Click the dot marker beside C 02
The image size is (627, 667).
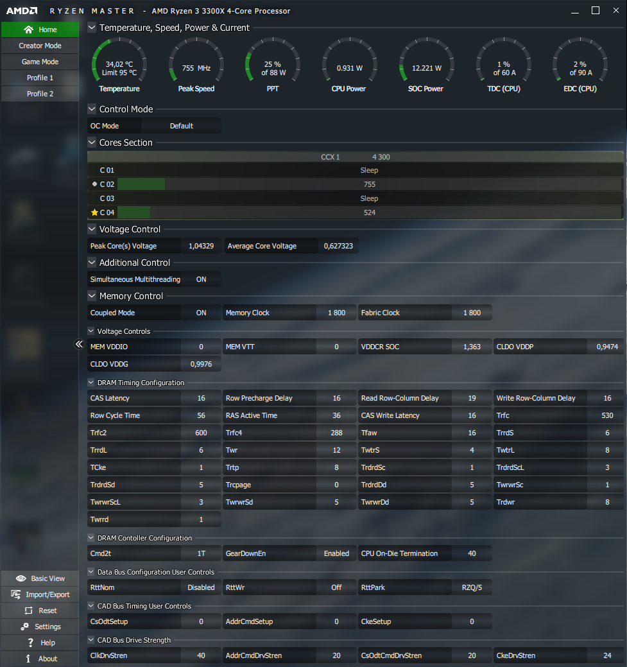tap(94, 184)
